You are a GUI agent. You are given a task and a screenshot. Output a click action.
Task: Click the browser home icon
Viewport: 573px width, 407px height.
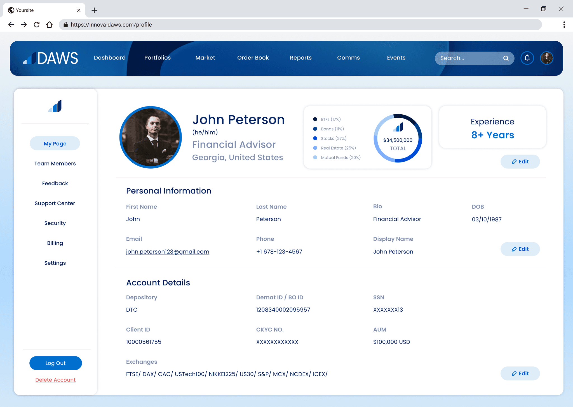pyautogui.click(x=49, y=25)
